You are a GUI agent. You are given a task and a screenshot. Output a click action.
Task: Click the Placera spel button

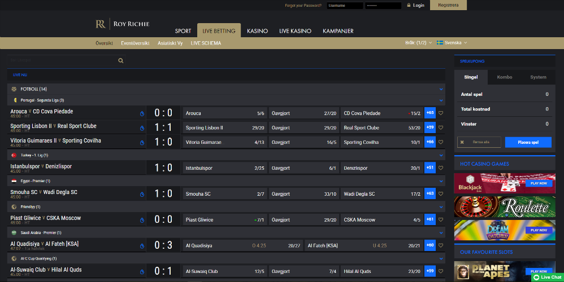tap(528, 142)
